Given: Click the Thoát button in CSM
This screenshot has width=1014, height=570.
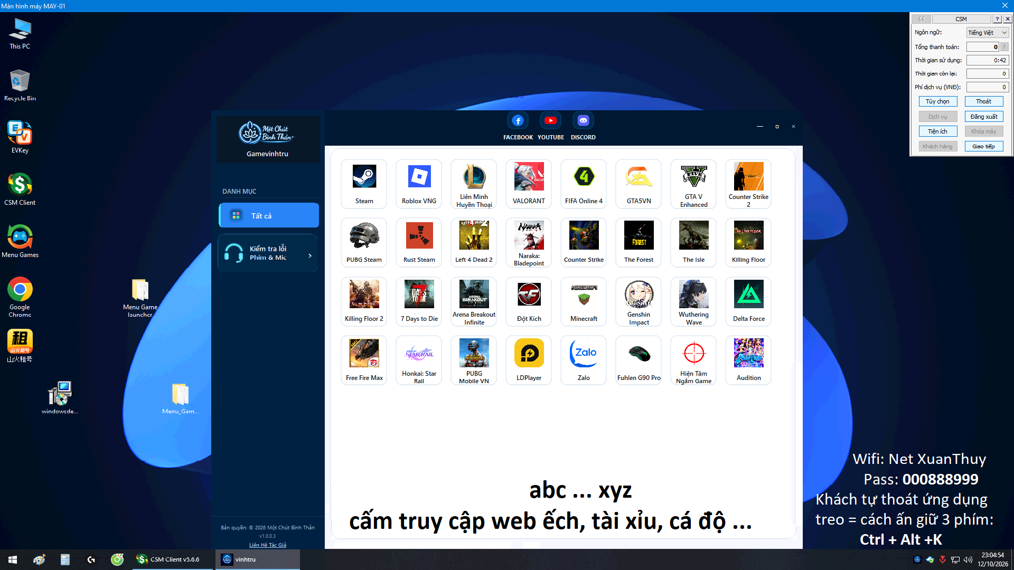Looking at the screenshot, I should click(983, 101).
